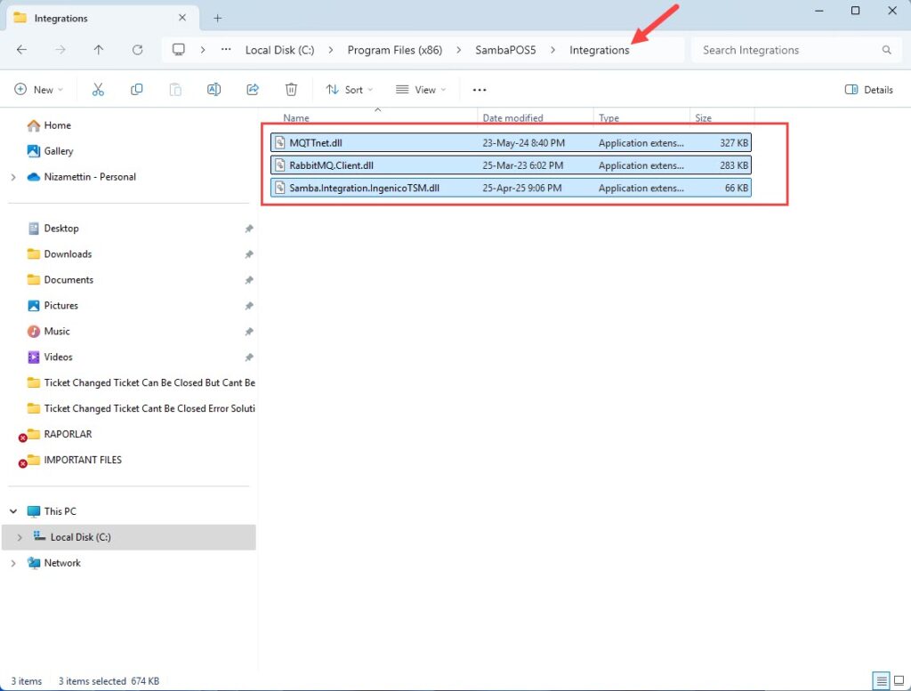The width and height of the screenshot is (911, 691).
Task: Navigate to Program Files (x86) breadcrumb
Action: 394,50
